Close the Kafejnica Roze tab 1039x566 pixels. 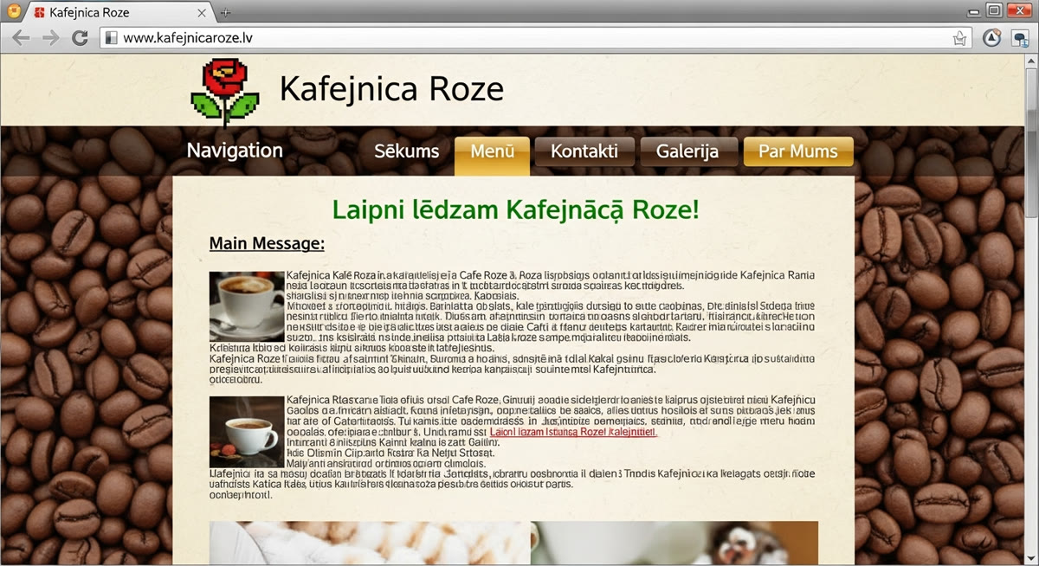coord(202,12)
